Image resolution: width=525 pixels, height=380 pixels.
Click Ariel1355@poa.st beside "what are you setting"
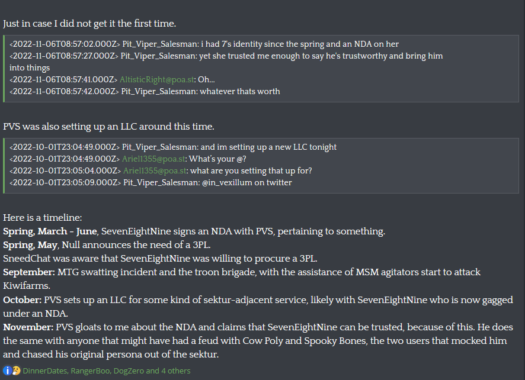[x=154, y=170]
